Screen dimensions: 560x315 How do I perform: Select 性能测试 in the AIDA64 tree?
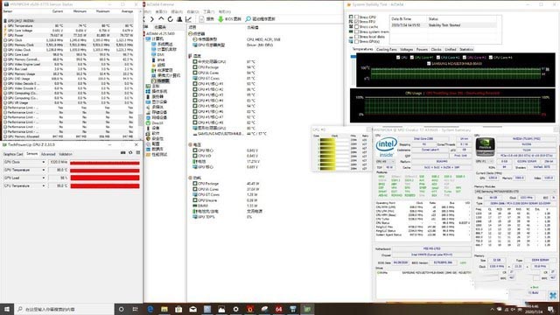click(157, 154)
